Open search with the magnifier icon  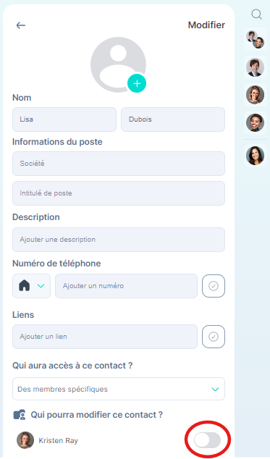[256, 14]
